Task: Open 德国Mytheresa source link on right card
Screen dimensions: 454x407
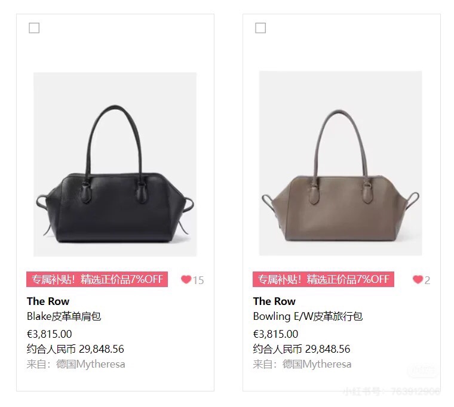Action: tap(317, 364)
